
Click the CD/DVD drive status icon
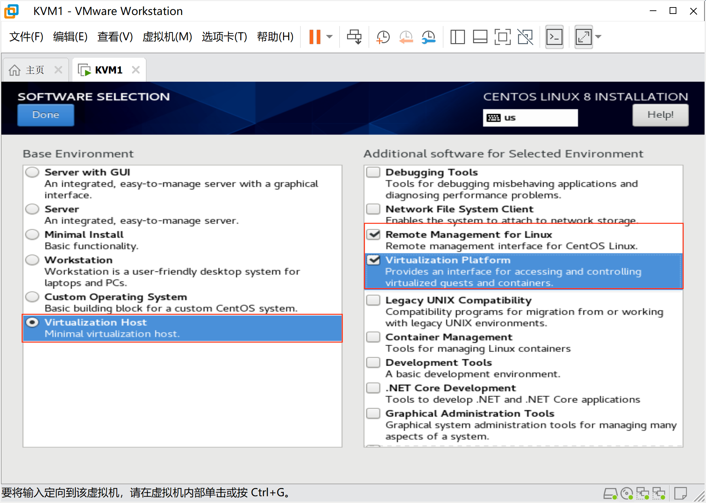[x=627, y=494]
